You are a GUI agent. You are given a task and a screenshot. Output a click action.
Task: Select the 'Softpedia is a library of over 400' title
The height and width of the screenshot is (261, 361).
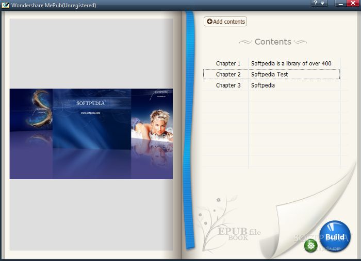coord(291,63)
